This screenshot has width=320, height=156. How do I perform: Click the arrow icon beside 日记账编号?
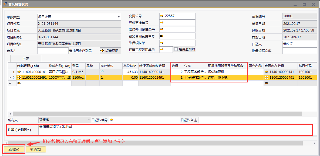click(111, 120)
